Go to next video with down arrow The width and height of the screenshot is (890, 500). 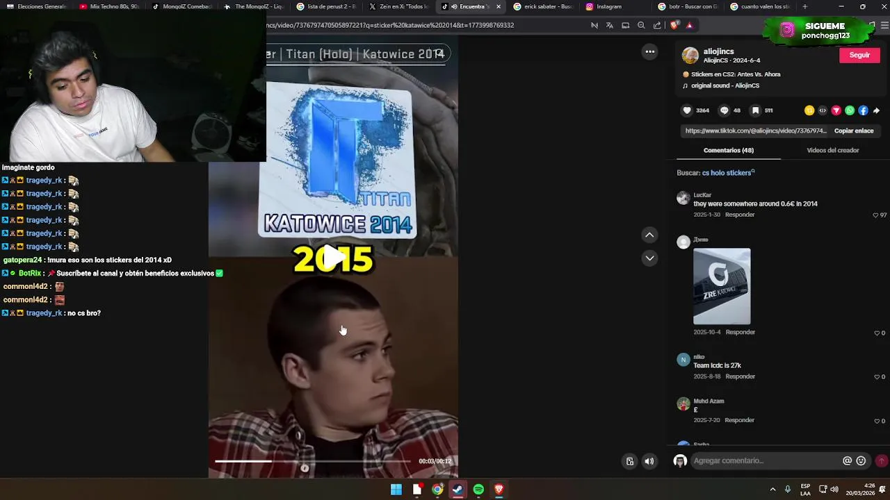pos(649,258)
